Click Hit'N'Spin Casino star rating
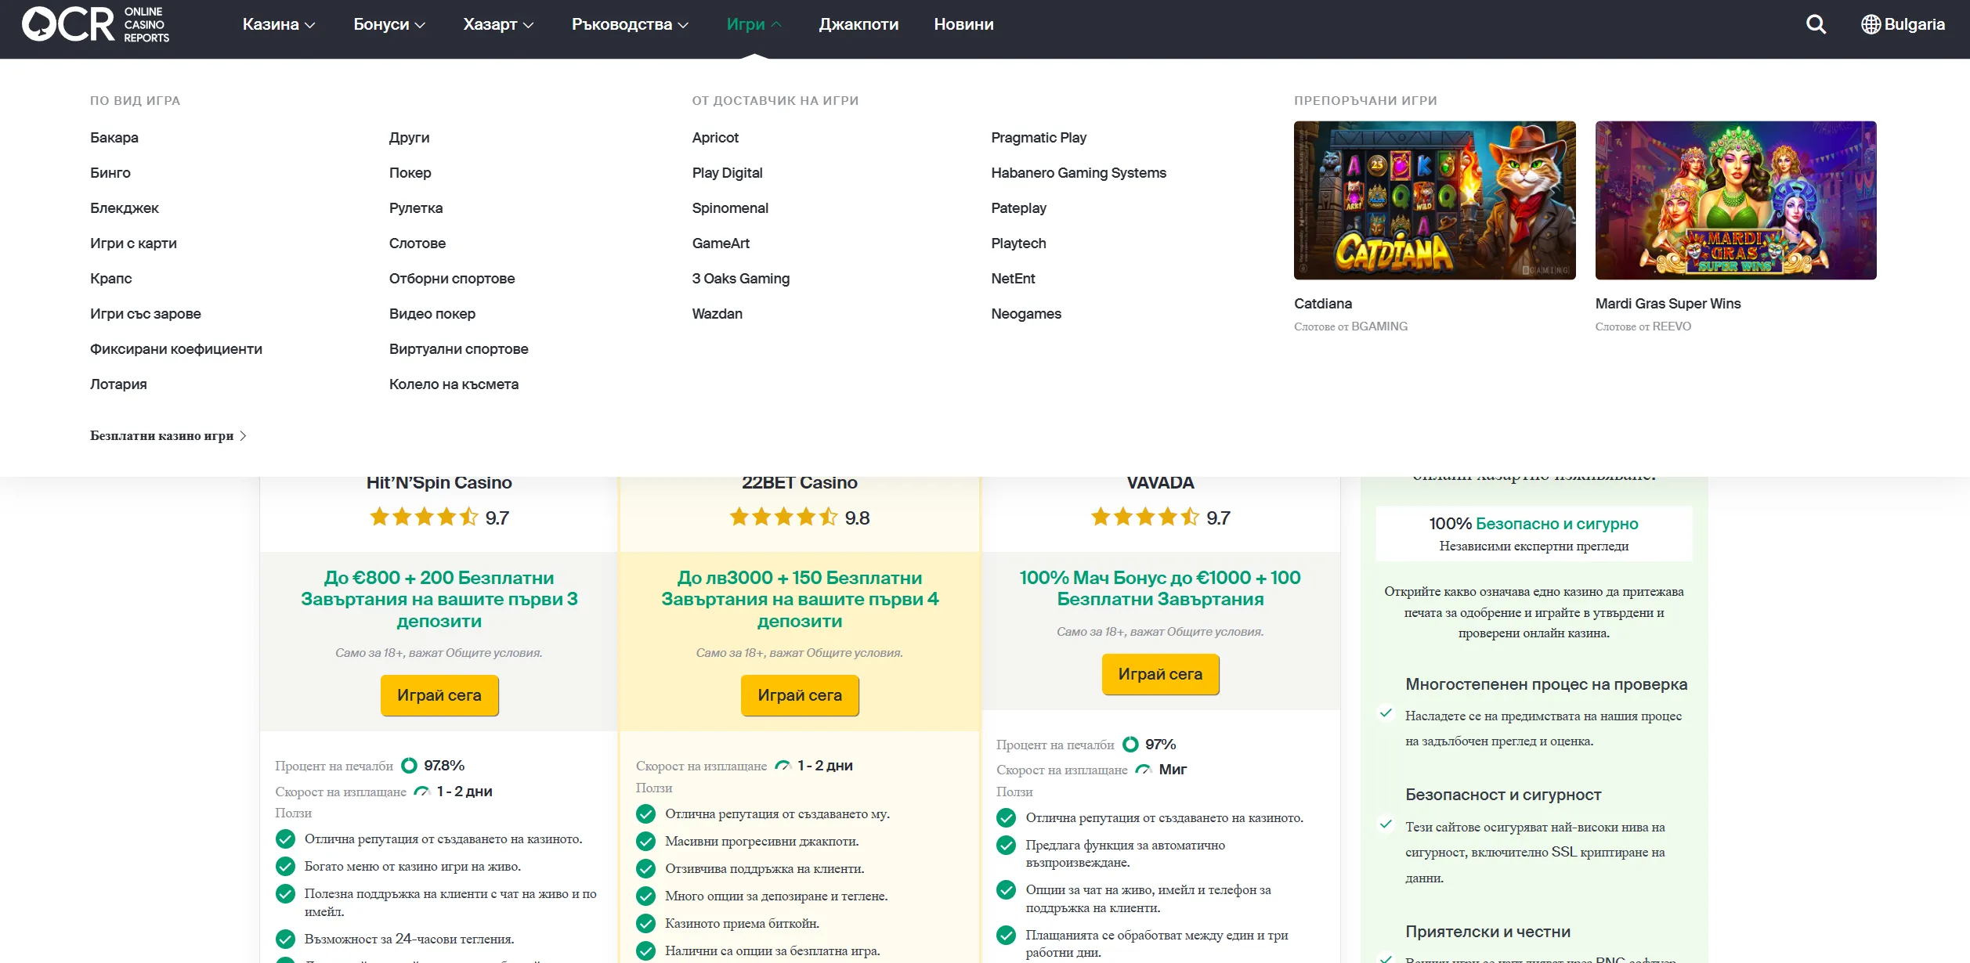Image resolution: width=1970 pixels, height=963 pixels. tap(424, 517)
